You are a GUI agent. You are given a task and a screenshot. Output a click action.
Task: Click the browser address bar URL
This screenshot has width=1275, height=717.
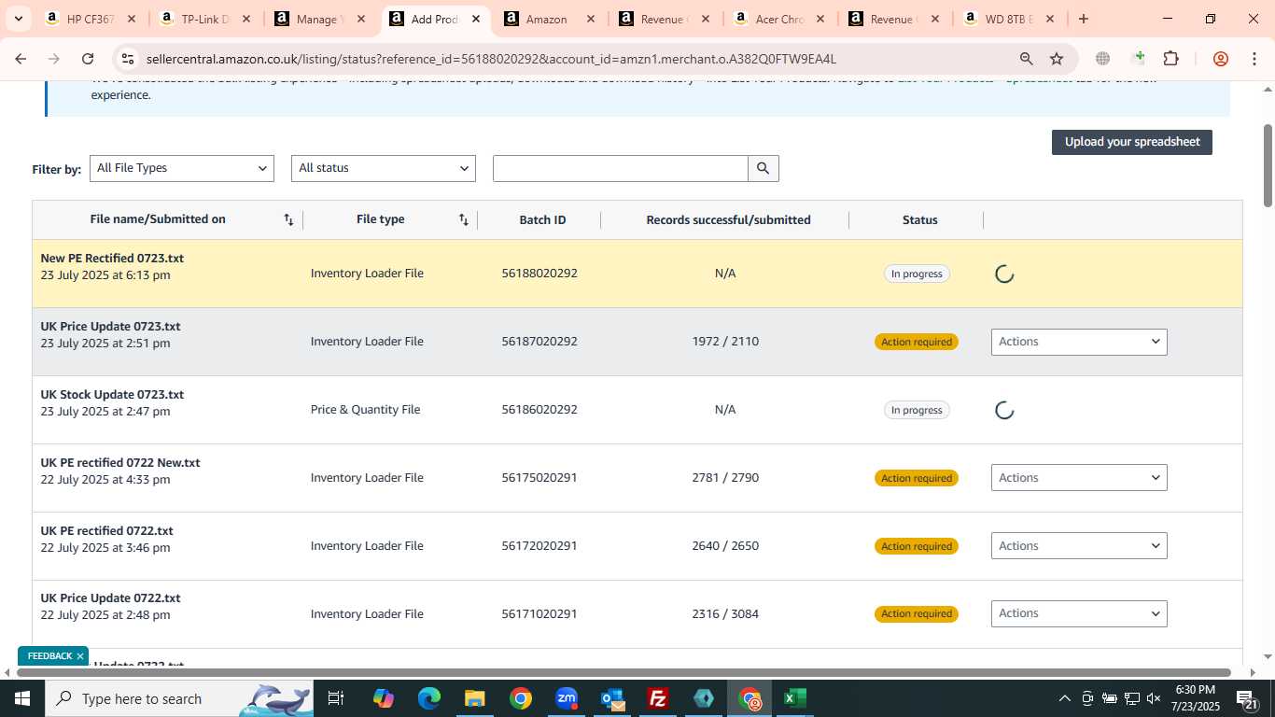click(x=491, y=59)
